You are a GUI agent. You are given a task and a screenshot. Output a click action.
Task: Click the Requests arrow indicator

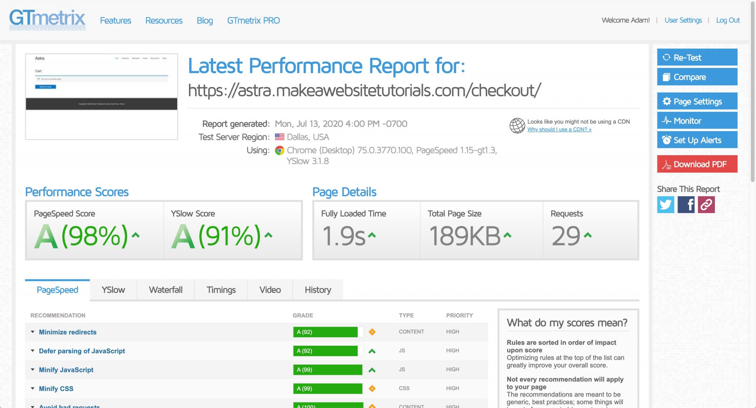pos(588,235)
